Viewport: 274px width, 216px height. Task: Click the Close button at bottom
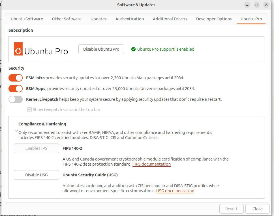(257, 209)
